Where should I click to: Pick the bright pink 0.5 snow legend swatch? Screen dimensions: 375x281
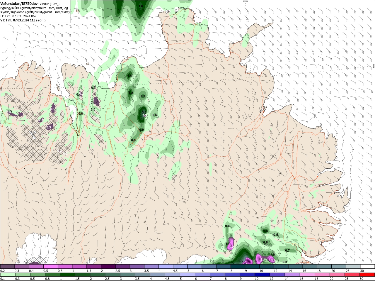point(51,266)
